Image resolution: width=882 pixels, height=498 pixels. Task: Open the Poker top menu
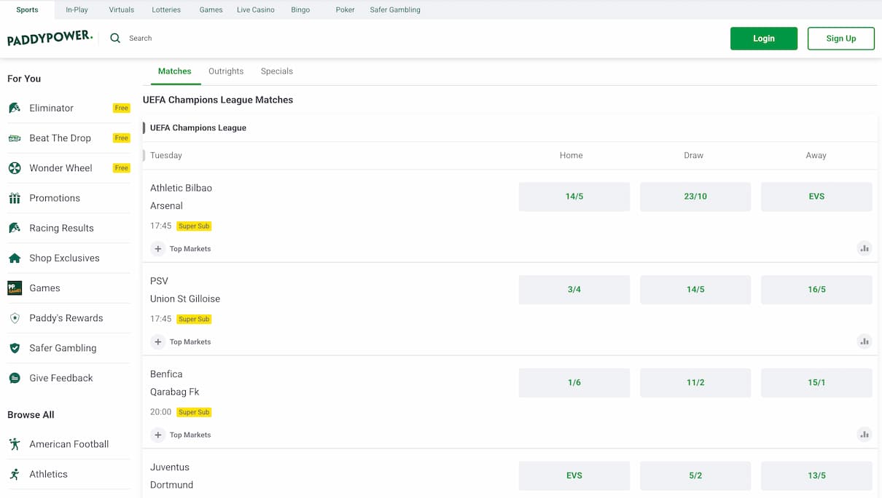(346, 9)
